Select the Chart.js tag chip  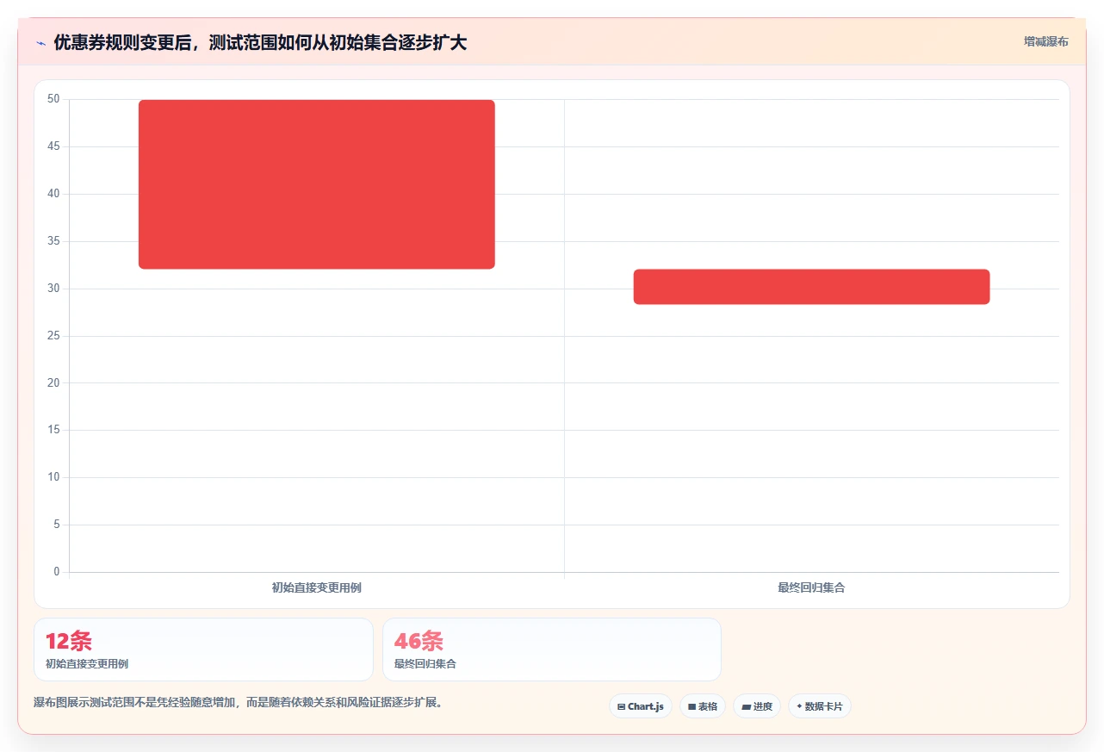coord(640,706)
